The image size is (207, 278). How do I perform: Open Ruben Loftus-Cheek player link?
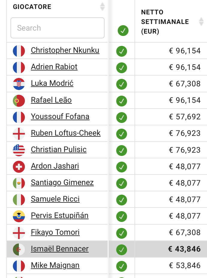pos(66,133)
